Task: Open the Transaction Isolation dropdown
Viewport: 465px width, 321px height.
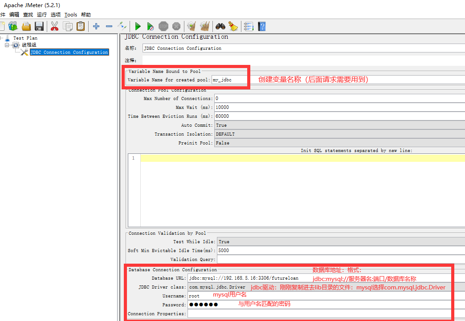Action: [x=339, y=134]
